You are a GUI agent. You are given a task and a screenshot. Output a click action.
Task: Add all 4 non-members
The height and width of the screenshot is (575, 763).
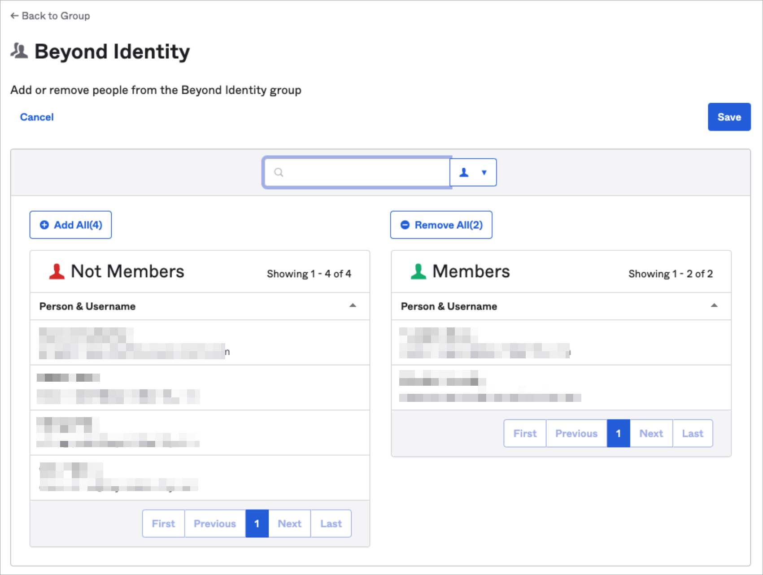70,225
